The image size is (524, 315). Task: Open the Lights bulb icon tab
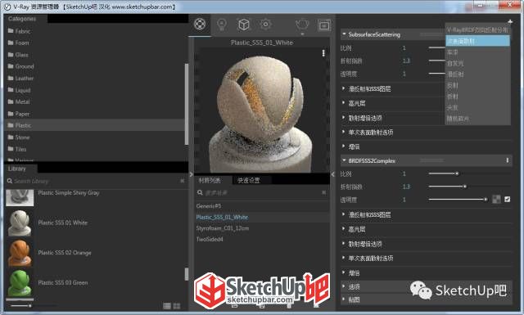click(x=222, y=25)
